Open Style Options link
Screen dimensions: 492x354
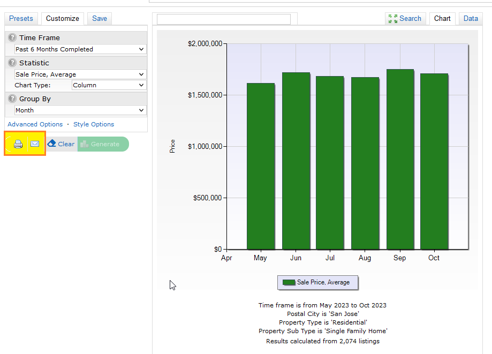pos(94,124)
